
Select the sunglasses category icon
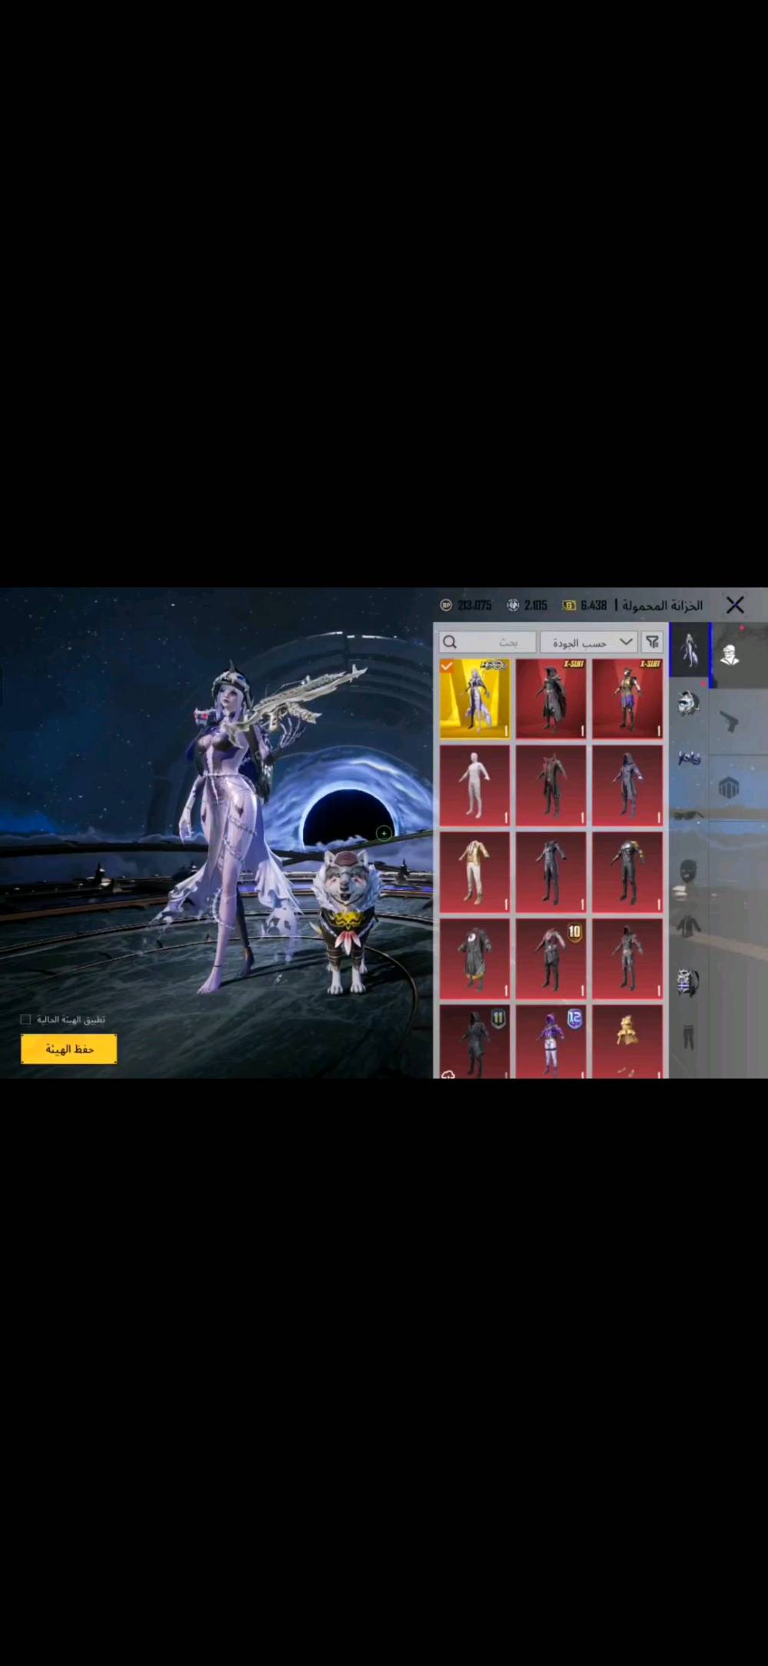[x=689, y=815]
